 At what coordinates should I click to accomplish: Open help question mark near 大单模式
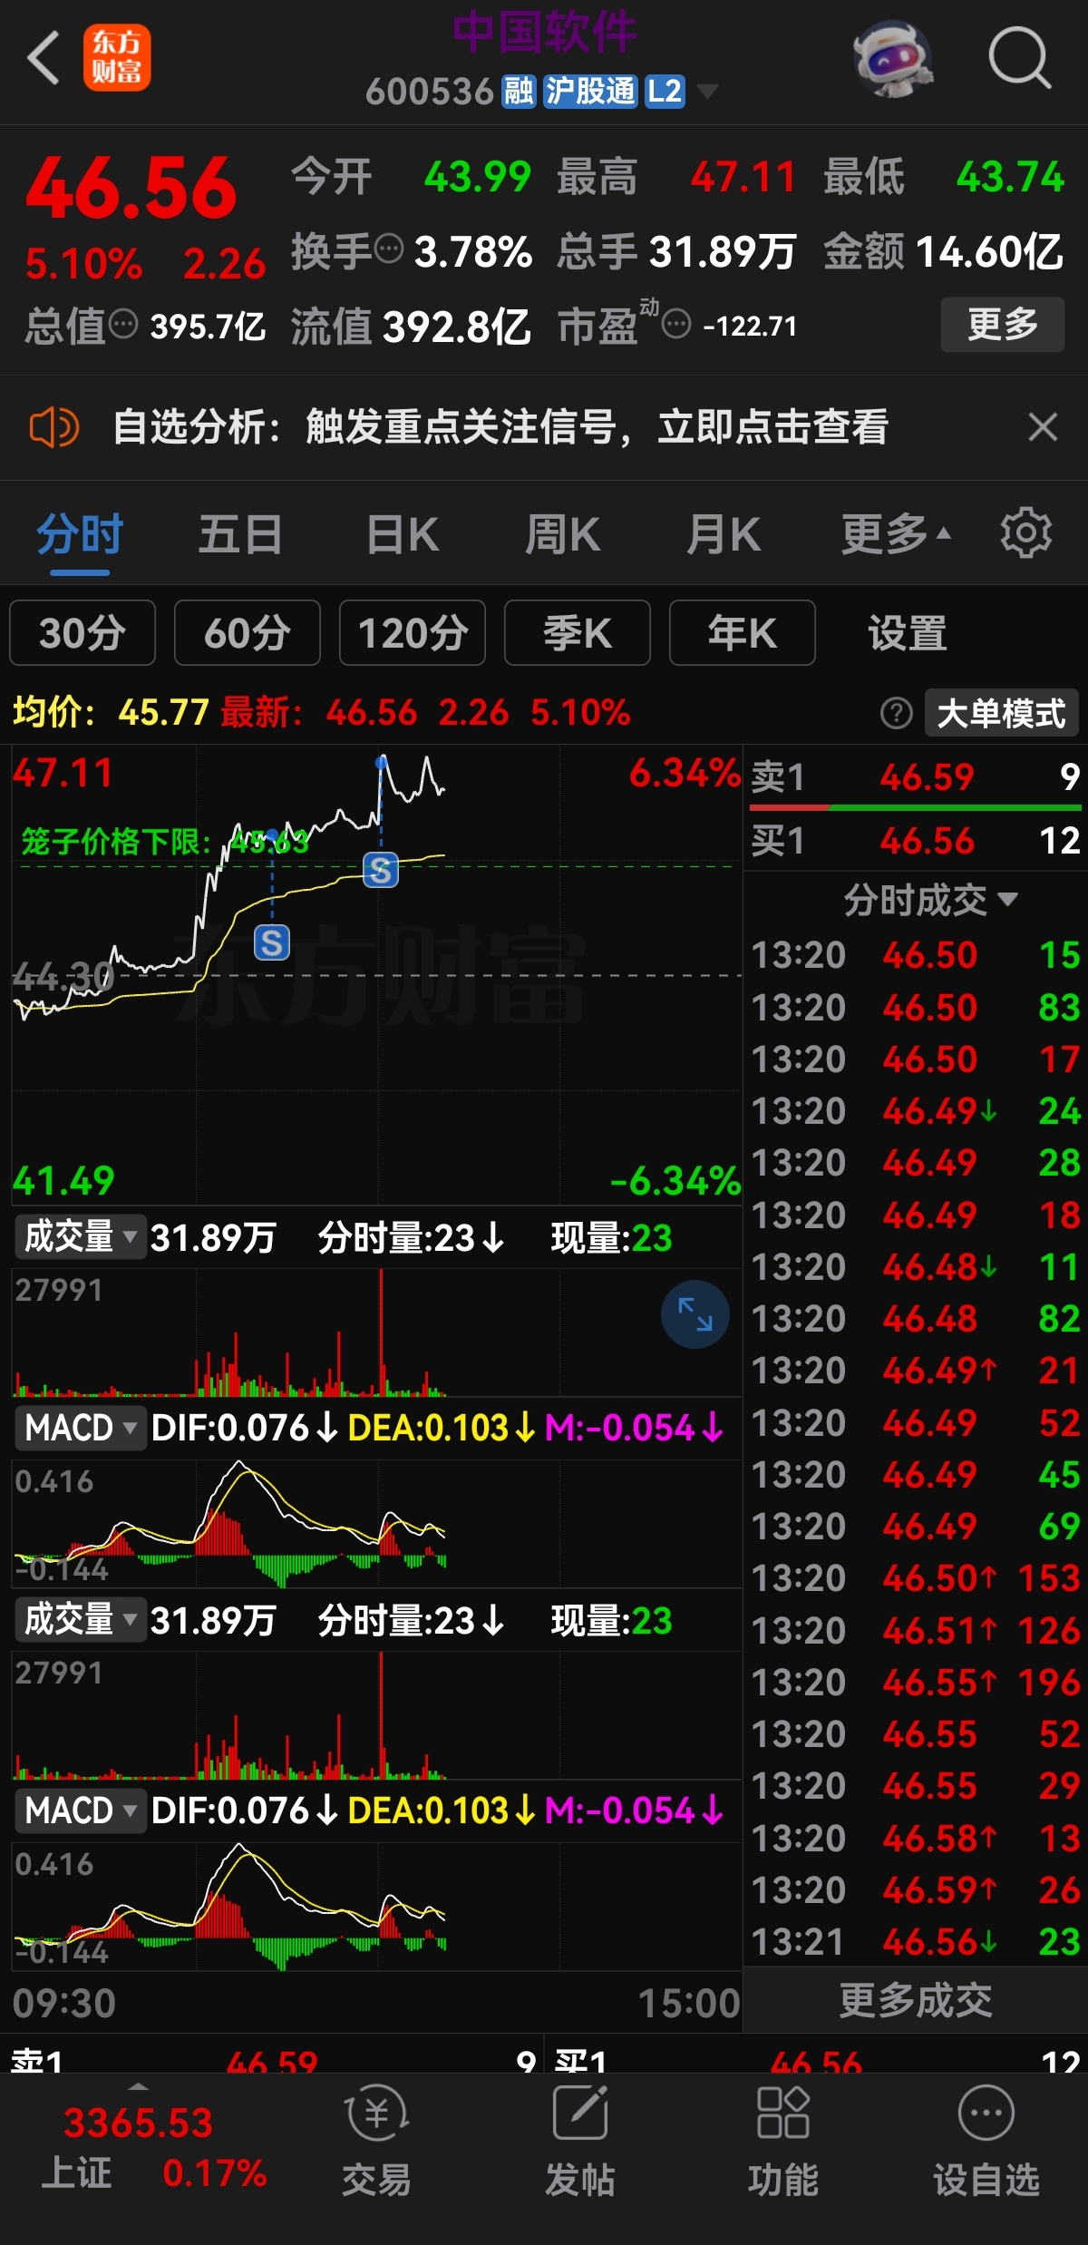coord(896,714)
